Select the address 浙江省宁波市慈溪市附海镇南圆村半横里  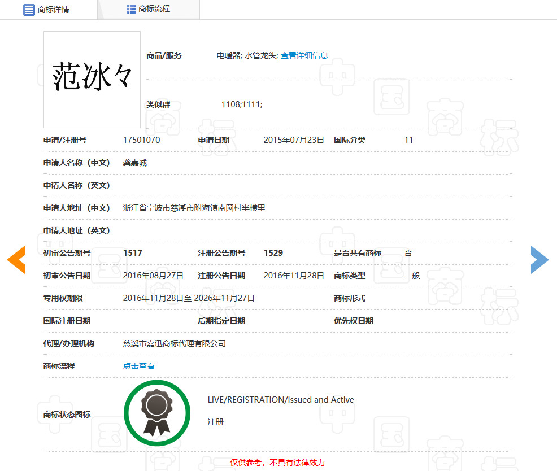194,208
